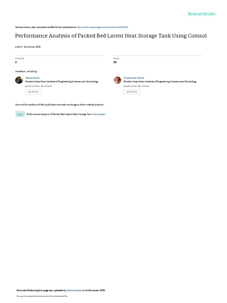227x303 pixels.
Task: Open Hamza Abbas author name link under authors
Action: tap(33, 78)
